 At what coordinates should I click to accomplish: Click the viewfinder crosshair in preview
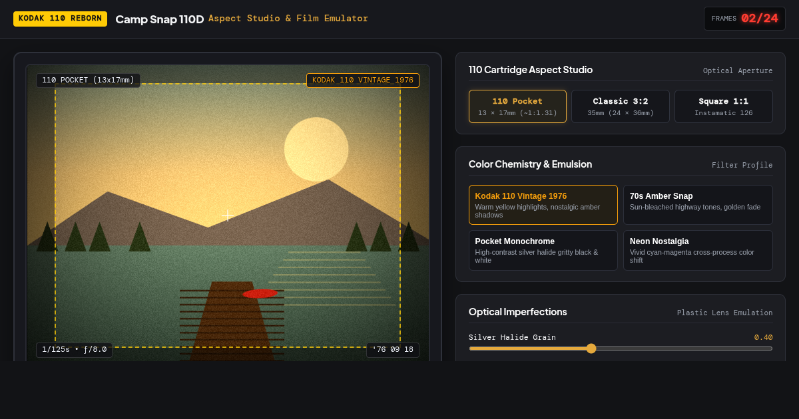coord(228,215)
